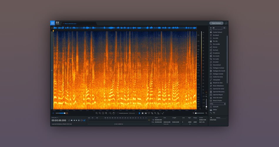Open the Spectral Repair module
The width and height of the screenshot is (279, 147).
pyautogui.click(x=218, y=95)
